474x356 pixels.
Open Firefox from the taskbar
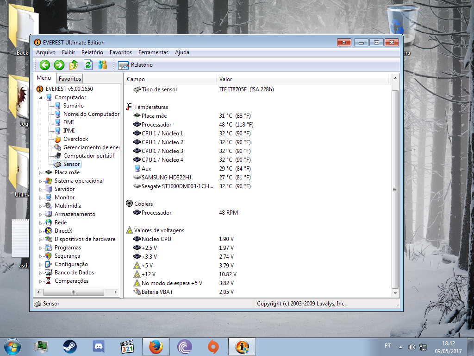156,347
